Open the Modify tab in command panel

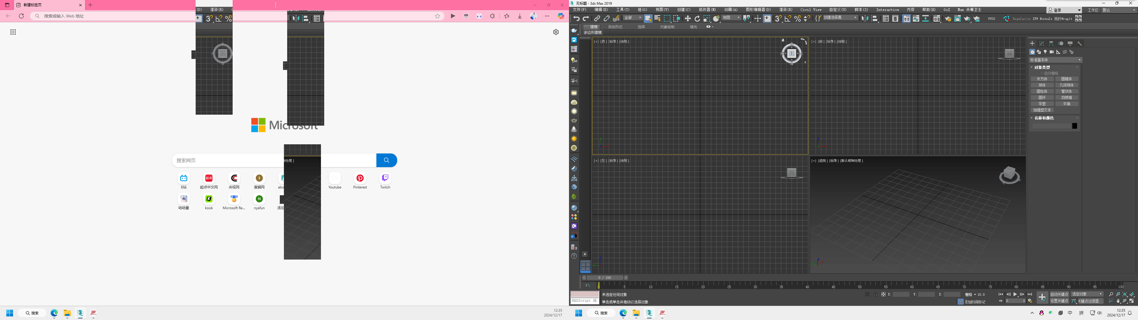[x=1042, y=43]
